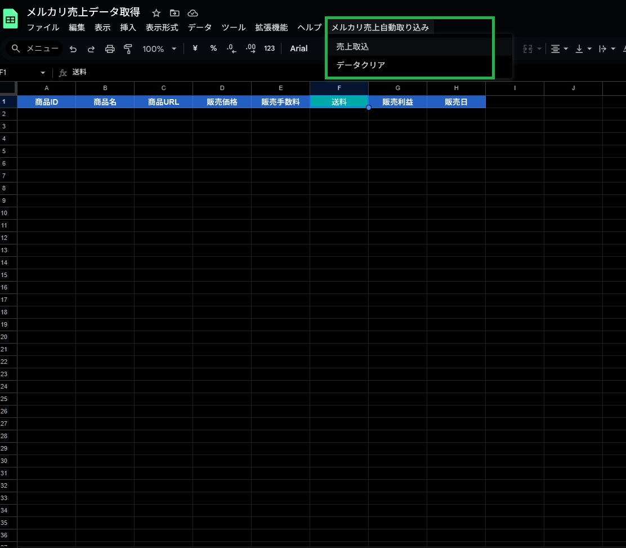Format as yen currency
Image resolution: width=626 pixels, height=548 pixels.
[195, 48]
